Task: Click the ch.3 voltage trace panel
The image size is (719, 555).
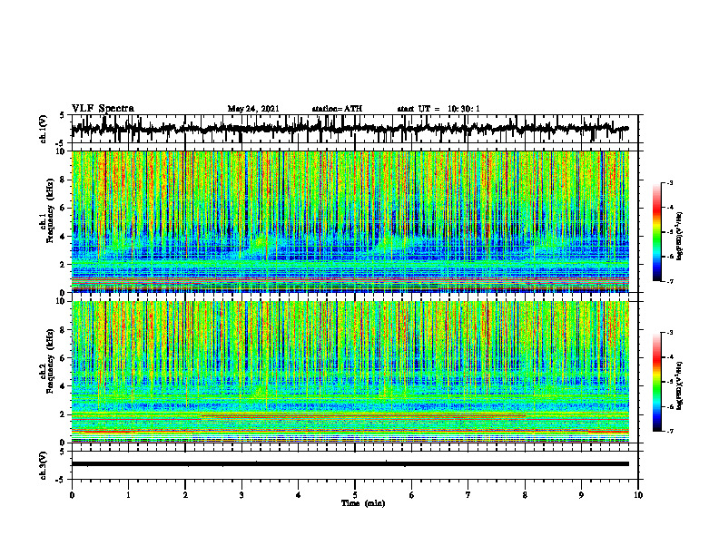Action: click(355, 465)
